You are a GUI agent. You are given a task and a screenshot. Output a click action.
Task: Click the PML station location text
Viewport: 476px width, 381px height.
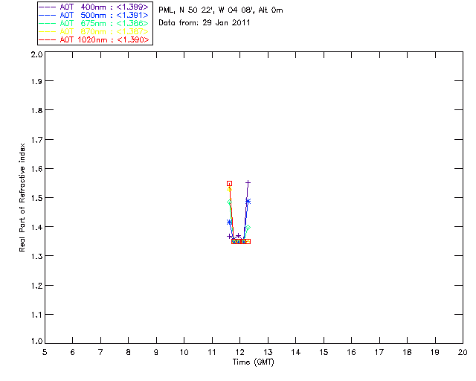pos(221,10)
